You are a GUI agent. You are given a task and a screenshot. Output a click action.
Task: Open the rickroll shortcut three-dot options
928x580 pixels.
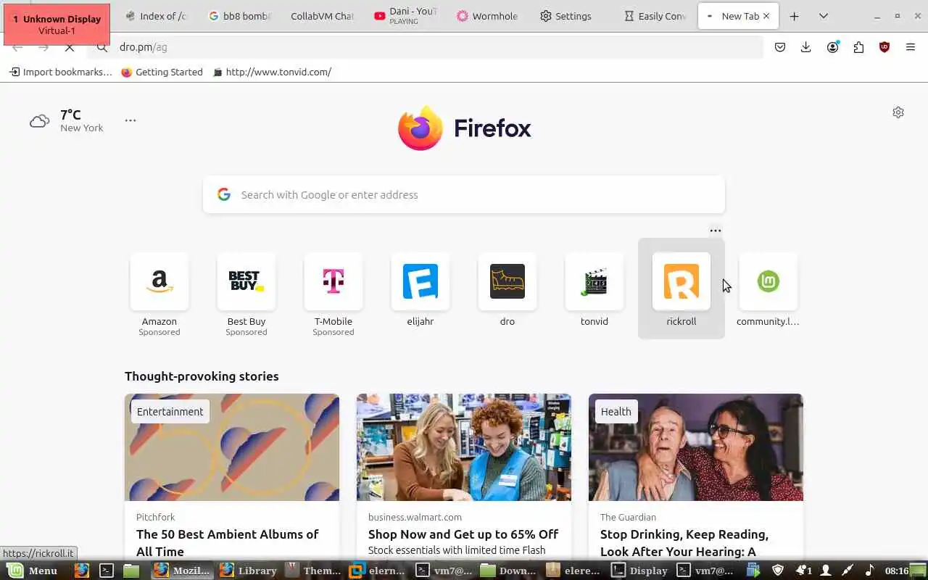(x=716, y=231)
